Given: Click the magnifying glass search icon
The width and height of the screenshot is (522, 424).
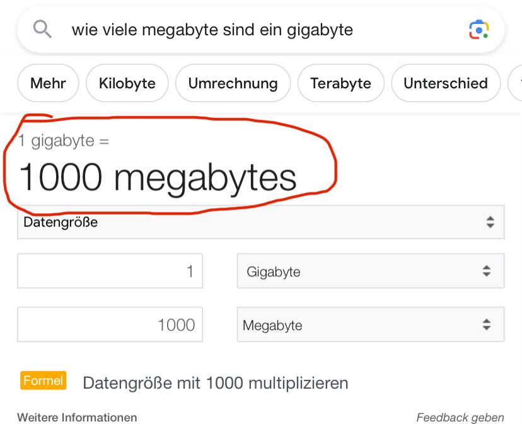Looking at the screenshot, I should coord(42,29).
